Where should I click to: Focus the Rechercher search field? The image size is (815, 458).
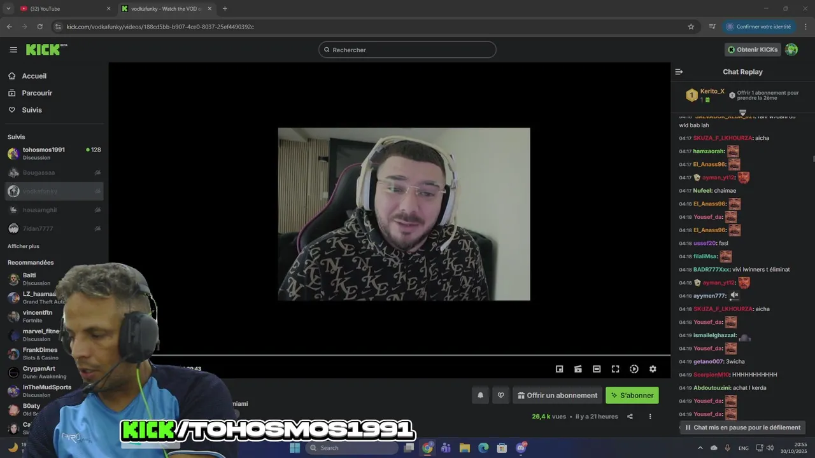407,50
